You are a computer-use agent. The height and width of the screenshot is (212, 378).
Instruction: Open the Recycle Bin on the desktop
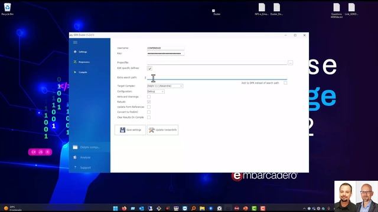[x=8, y=9]
